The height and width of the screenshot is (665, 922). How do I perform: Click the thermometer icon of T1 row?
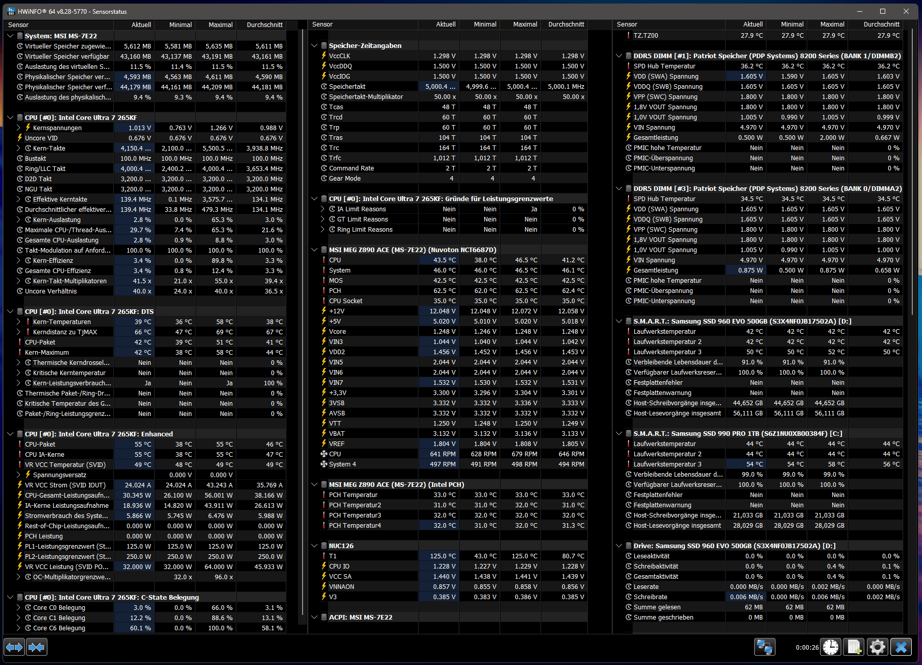click(324, 556)
